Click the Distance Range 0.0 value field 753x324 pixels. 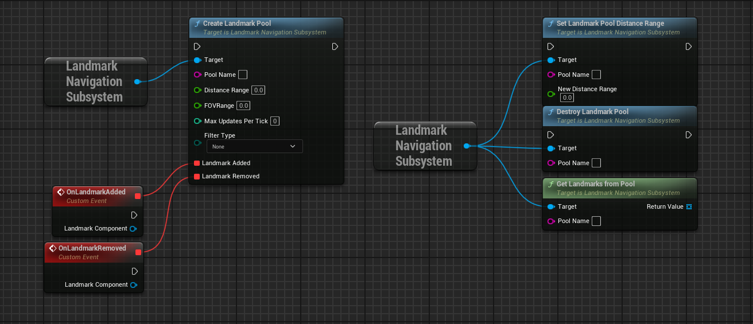pyautogui.click(x=258, y=90)
